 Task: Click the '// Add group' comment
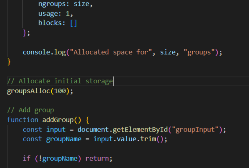[31, 110]
